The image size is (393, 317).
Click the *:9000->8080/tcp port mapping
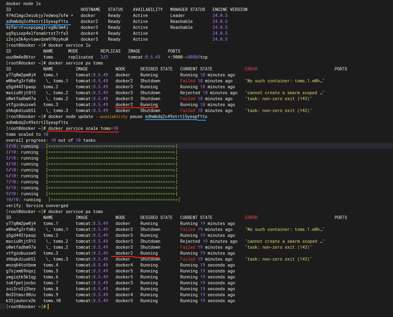[x=188, y=57]
